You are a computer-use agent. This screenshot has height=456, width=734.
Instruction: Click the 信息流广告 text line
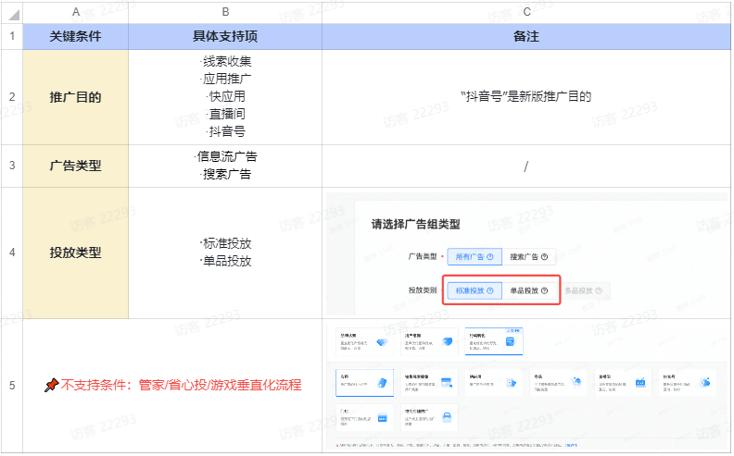(x=225, y=156)
